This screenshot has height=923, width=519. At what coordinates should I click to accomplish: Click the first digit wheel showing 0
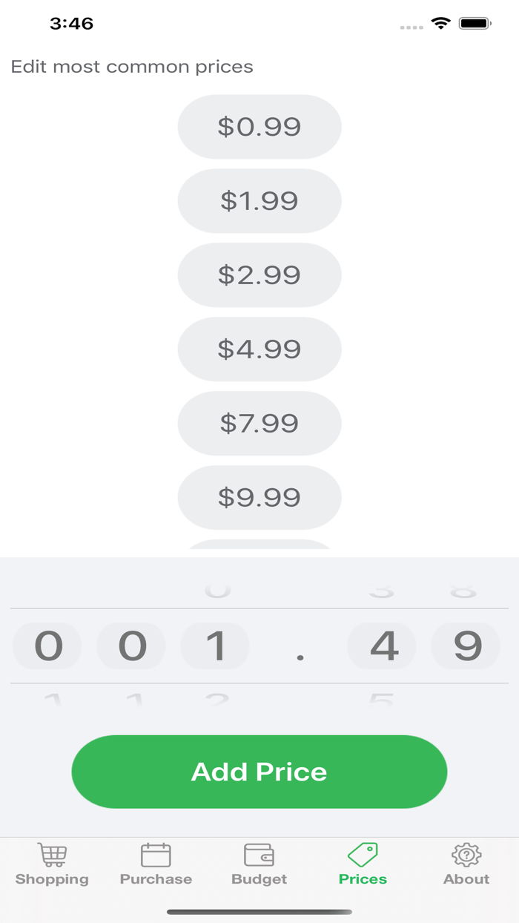(x=47, y=646)
